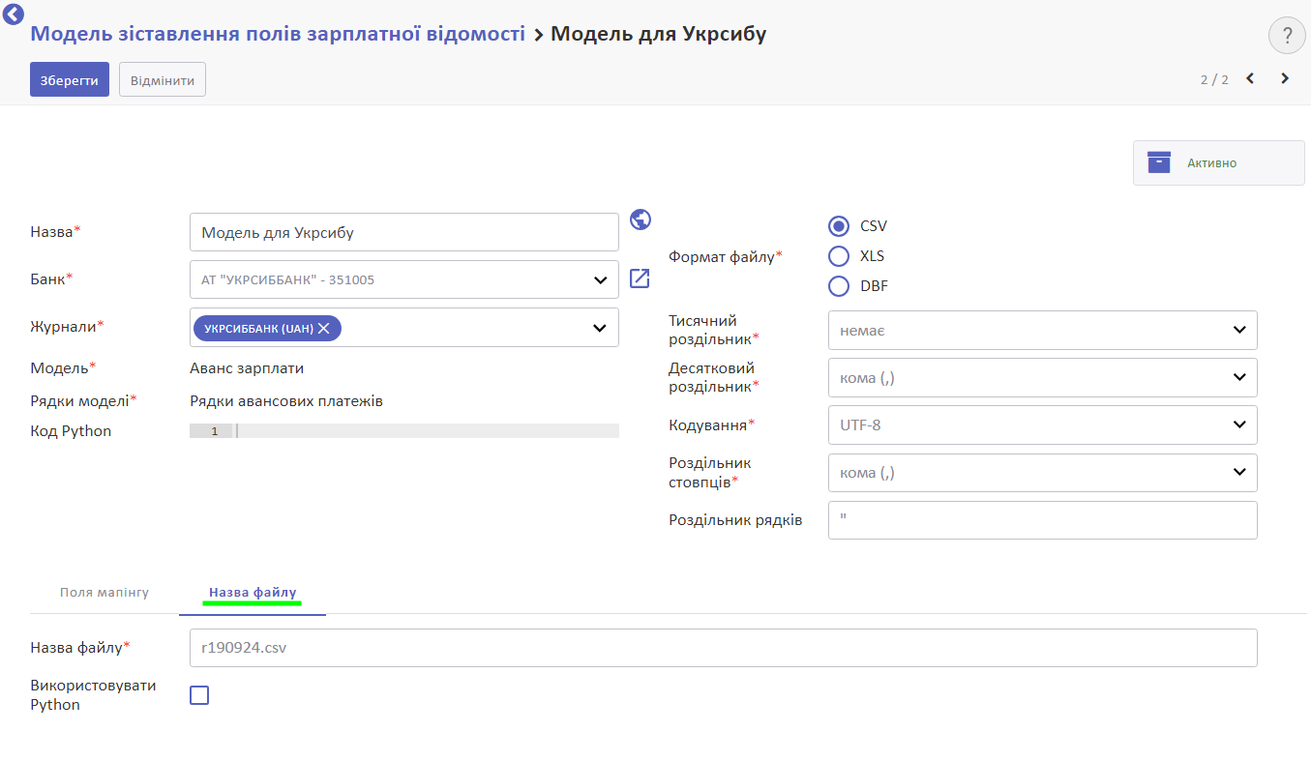Click the record counter 2 / 2
1311x761 pixels.
1214,79
